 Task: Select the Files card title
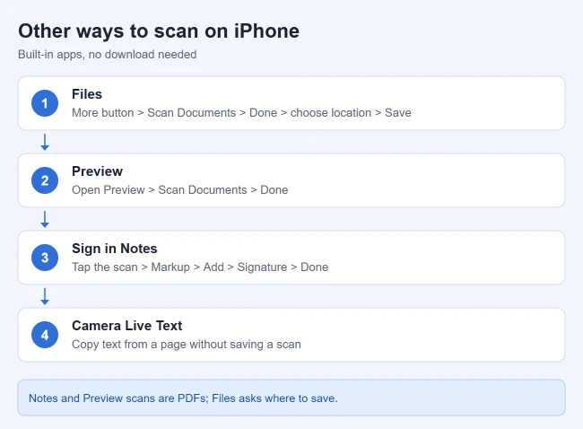(x=87, y=94)
